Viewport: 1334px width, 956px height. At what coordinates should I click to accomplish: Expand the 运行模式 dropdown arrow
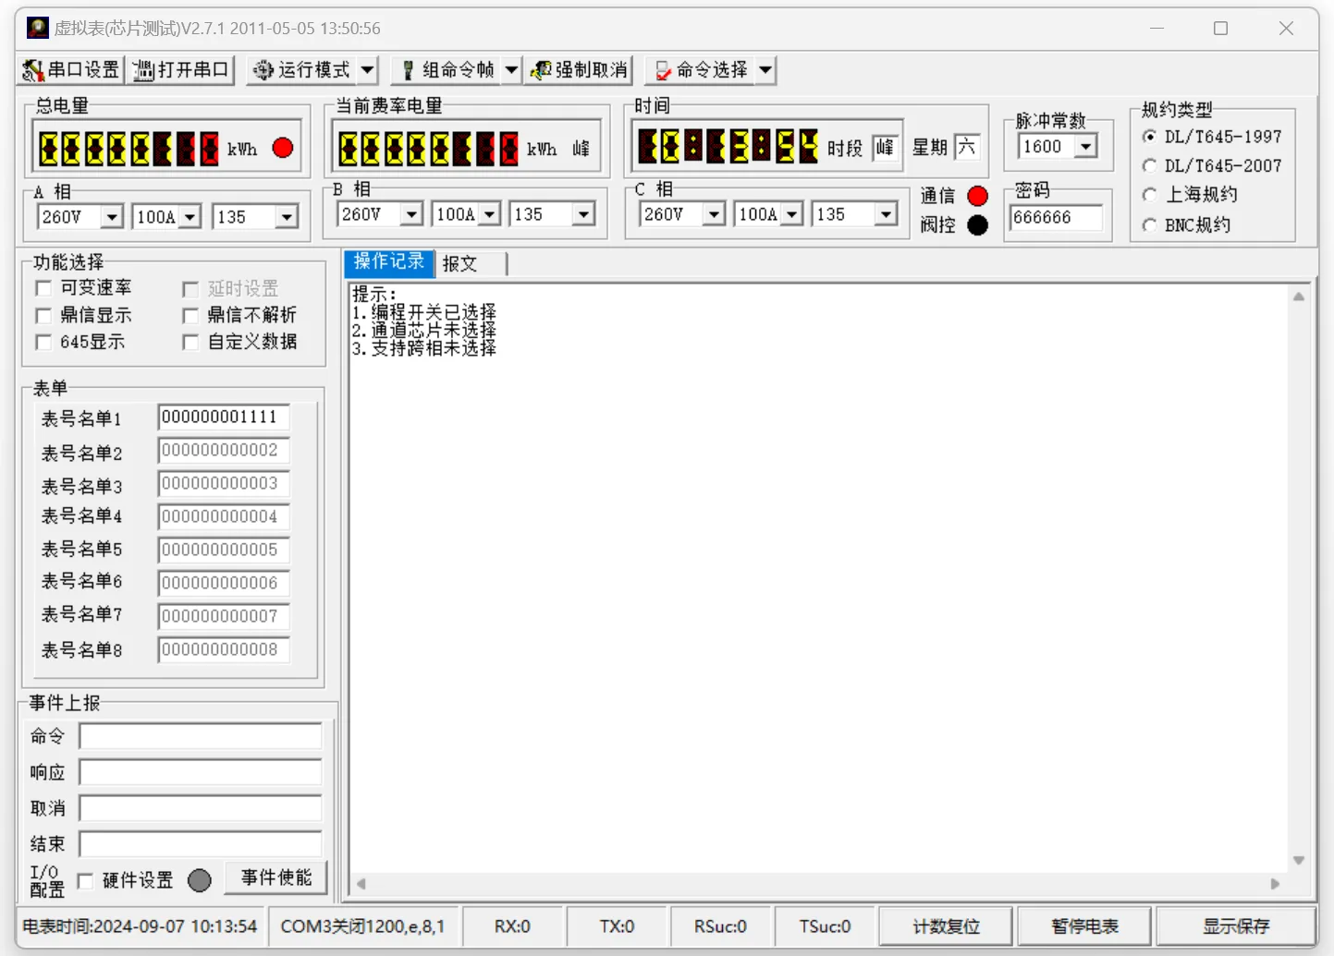coord(368,70)
